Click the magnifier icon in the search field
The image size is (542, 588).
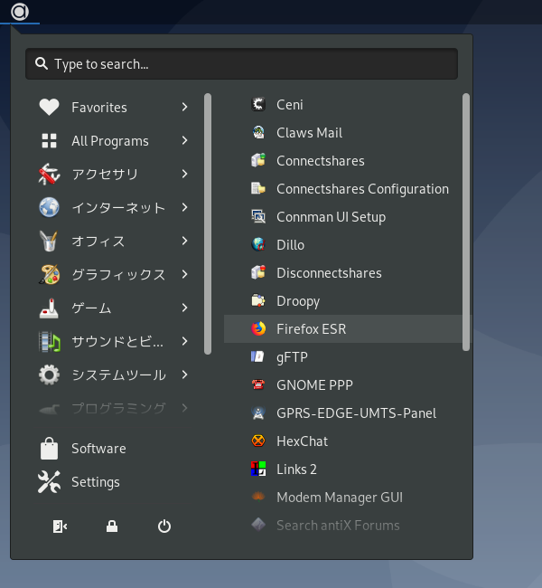point(42,63)
